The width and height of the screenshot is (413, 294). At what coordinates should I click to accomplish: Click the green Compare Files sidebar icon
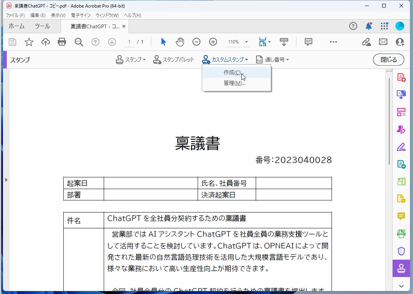(x=401, y=182)
